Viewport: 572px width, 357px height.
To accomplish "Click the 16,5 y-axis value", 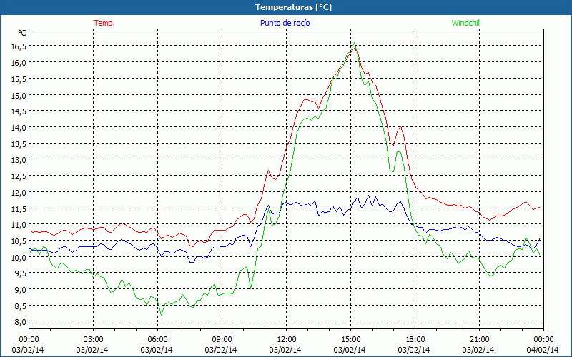I will pyautogui.click(x=19, y=46).
